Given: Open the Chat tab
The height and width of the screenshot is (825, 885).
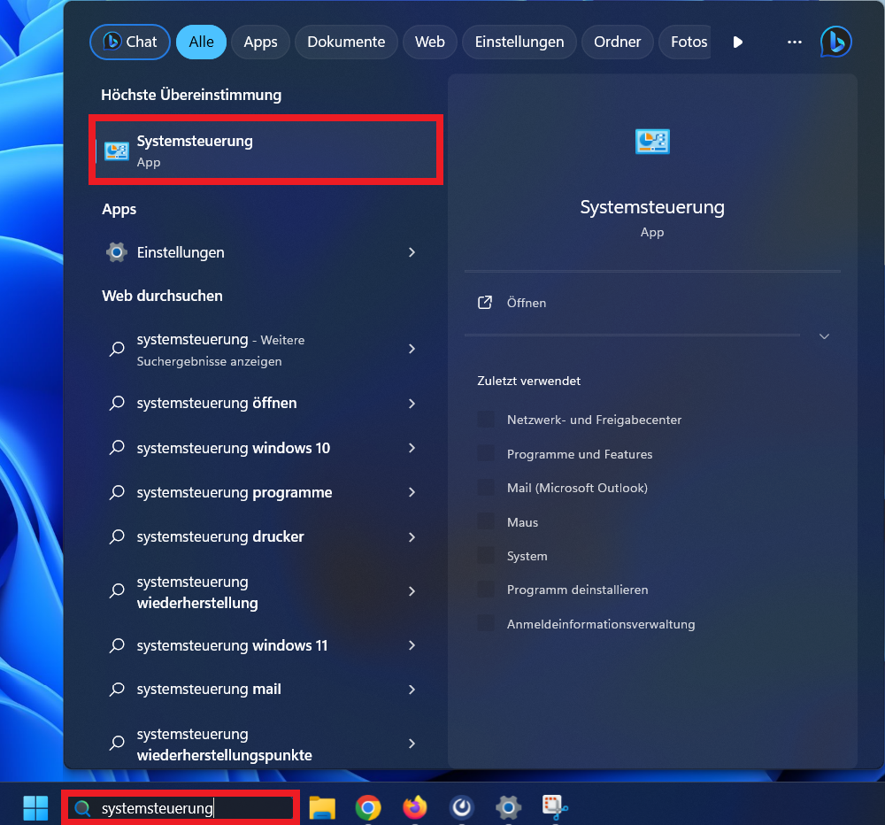Looking at the screenshot, I should 130,42.
